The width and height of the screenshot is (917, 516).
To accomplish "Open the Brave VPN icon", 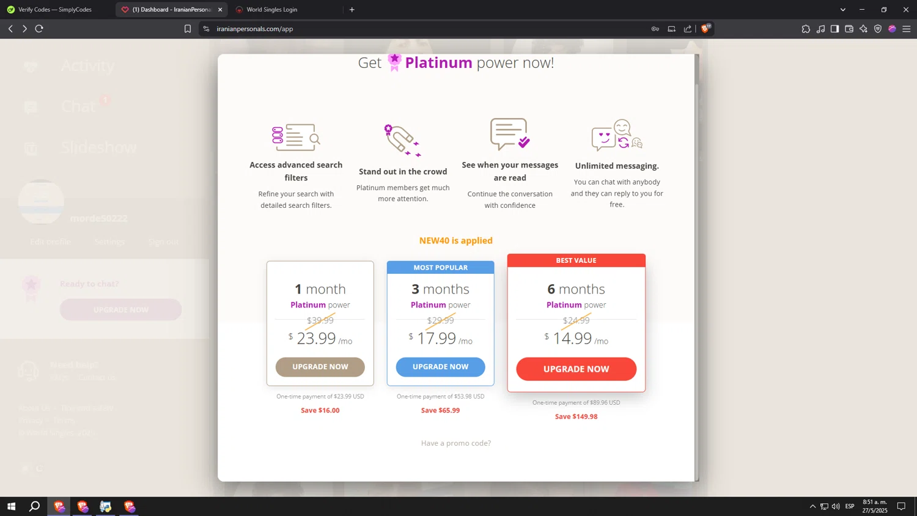I will click(x=878, y=29).
